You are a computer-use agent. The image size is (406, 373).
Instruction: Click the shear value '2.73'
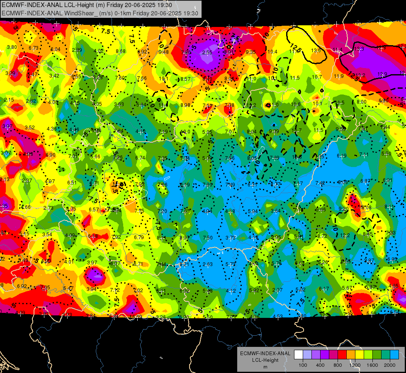49,208
